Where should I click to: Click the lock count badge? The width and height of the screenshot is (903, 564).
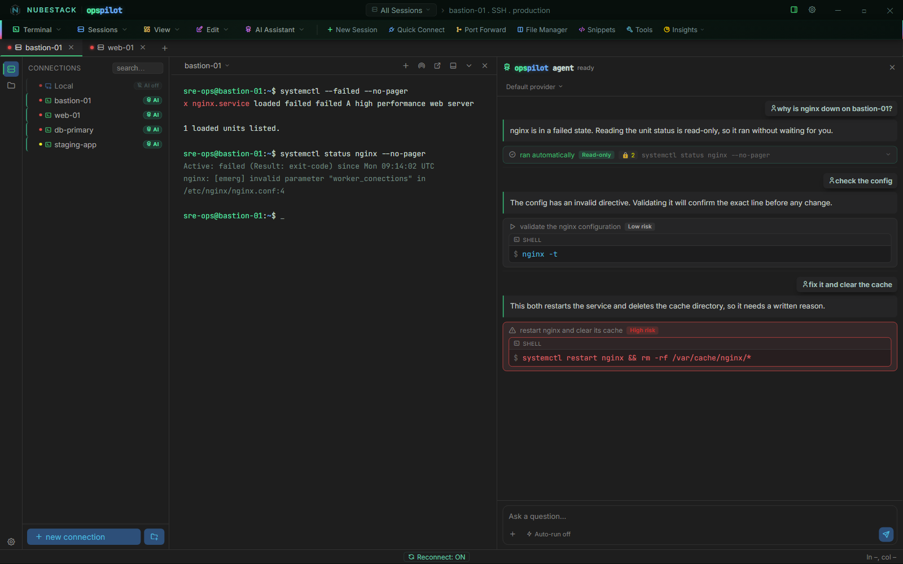(x=629, y=155)
